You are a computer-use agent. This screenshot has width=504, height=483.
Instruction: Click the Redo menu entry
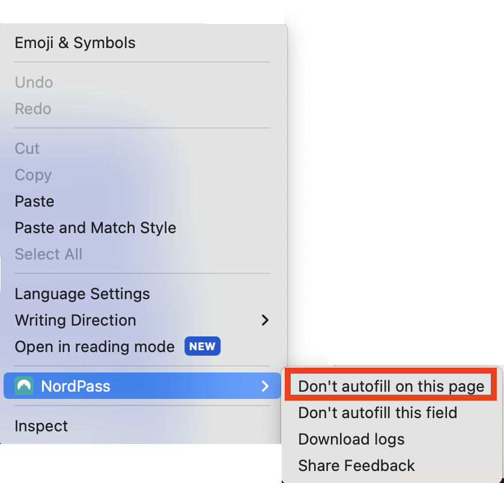tap(33, 109)
